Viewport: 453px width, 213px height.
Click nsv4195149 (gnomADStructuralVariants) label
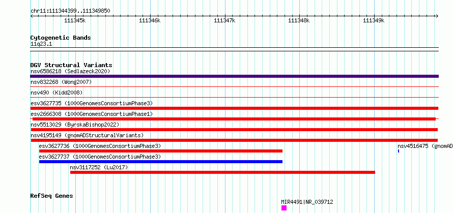[x=87, y=135]
